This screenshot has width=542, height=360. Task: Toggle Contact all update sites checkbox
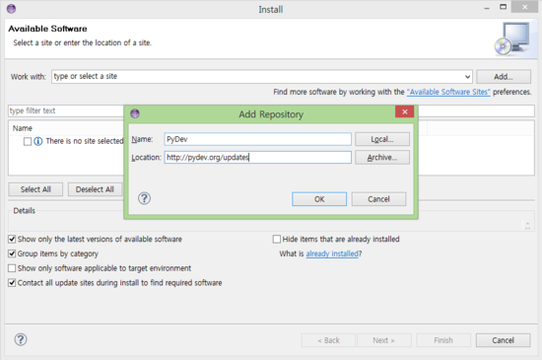point(12,282)
